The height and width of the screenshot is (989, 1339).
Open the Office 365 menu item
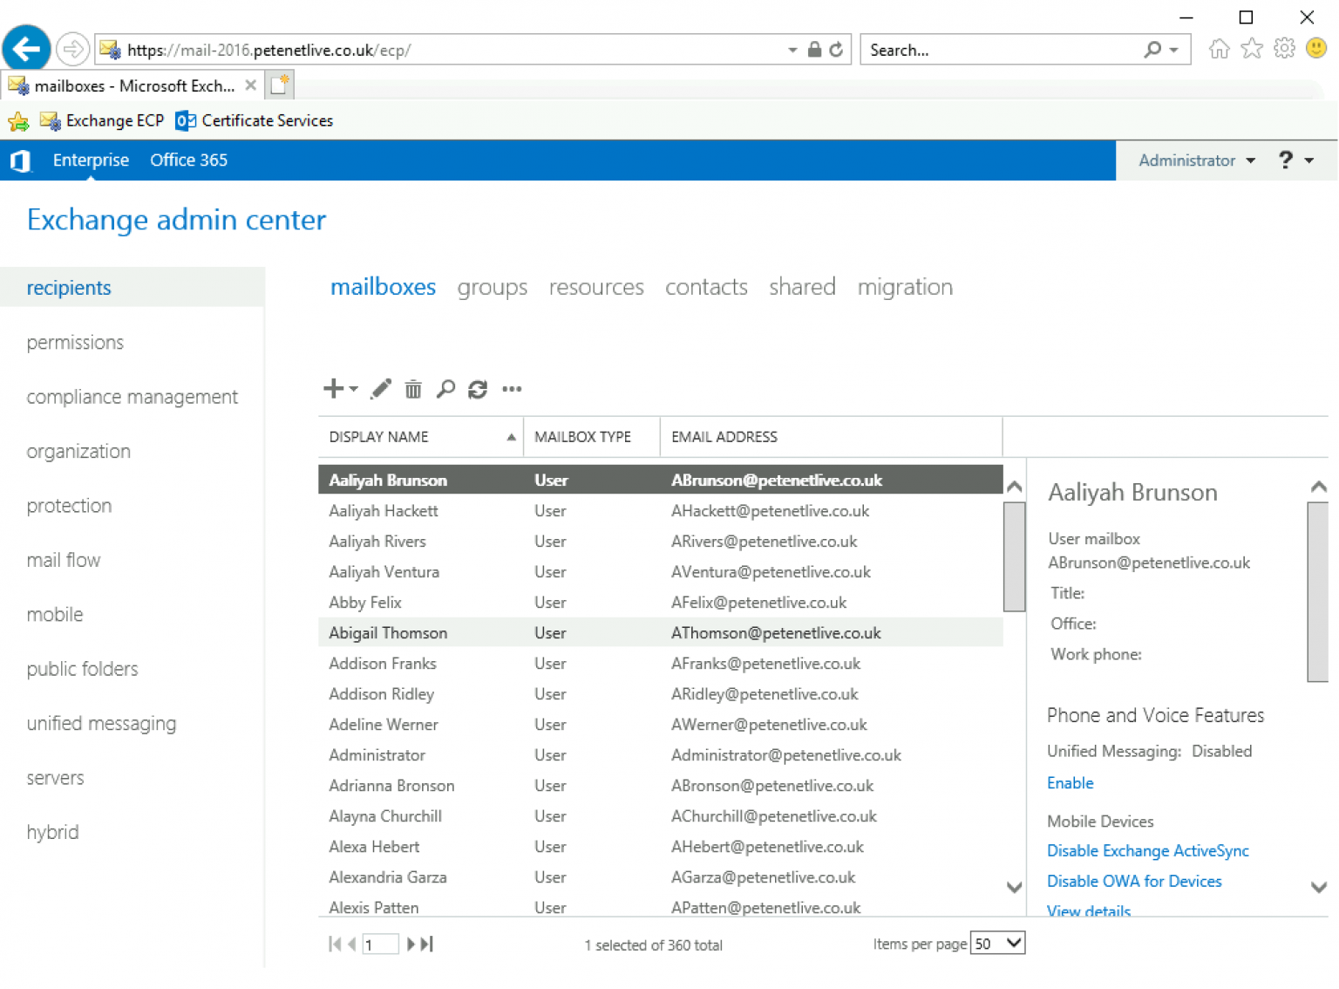pyautogui.click(x=188, y=160)
